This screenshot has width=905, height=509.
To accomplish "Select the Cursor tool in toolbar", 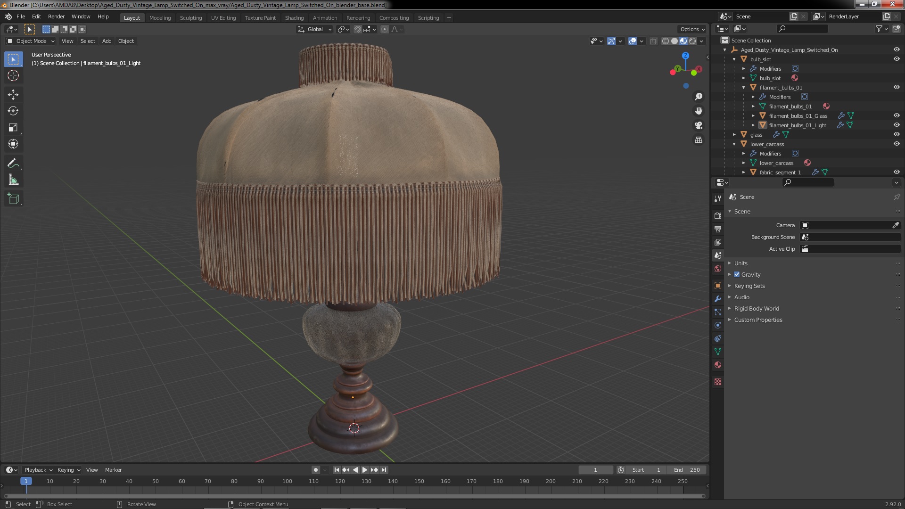I will pos(13,75).
